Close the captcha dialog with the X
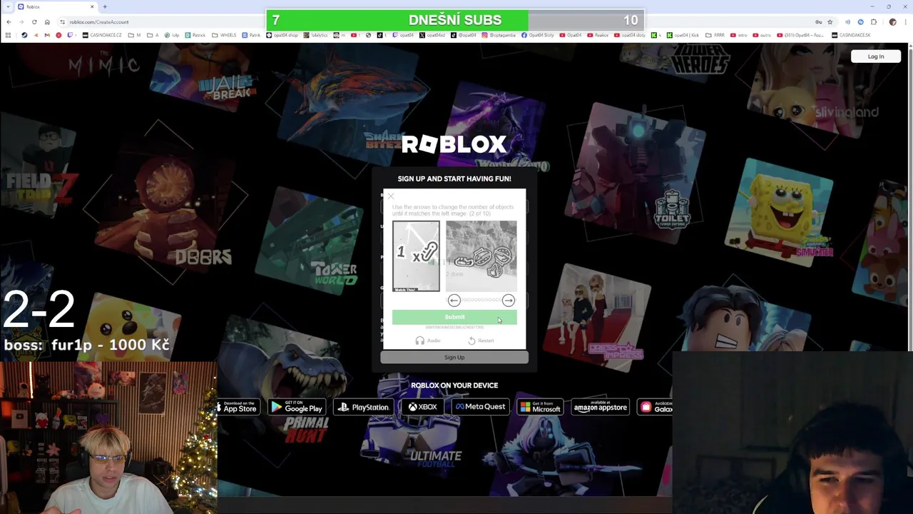The height and width of the screenshot is (514, 913). click(x=391, y=196)
